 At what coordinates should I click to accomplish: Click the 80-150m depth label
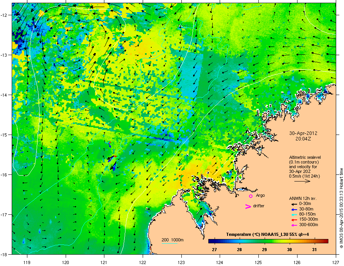(307, 214)
